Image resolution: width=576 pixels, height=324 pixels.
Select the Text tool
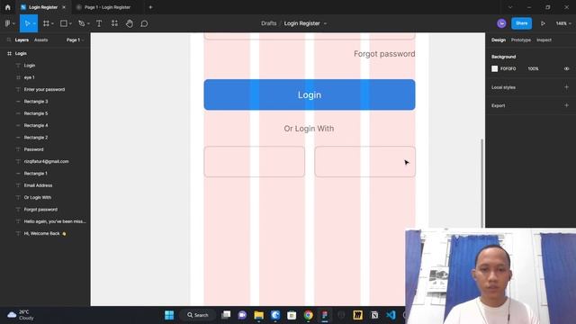[99, 23]
